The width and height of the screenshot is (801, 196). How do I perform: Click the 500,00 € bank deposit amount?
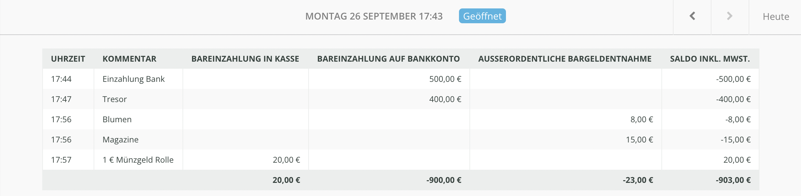pos(445,79)
